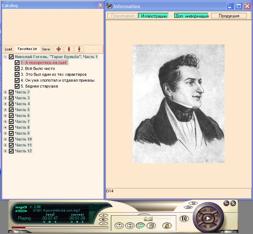This screenshot has height=234, width=253.
Task: Expand the Часть 12 tree node
Action: (5, 151)
